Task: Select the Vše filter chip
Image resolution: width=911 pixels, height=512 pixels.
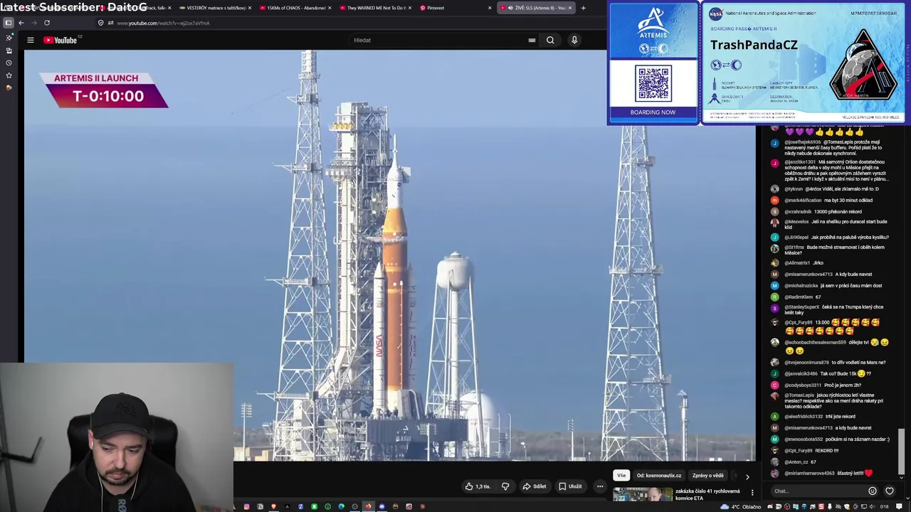Action: 621,476
